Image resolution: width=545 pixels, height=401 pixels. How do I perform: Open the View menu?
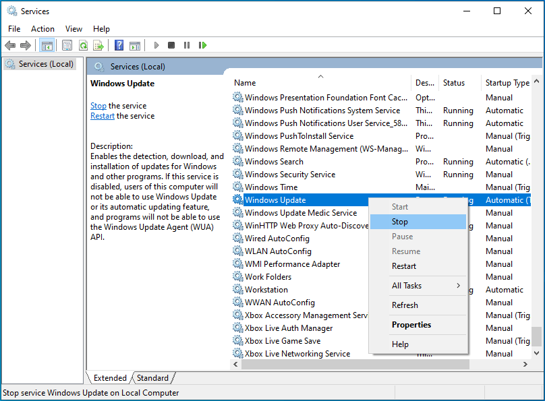click(74, 29)
